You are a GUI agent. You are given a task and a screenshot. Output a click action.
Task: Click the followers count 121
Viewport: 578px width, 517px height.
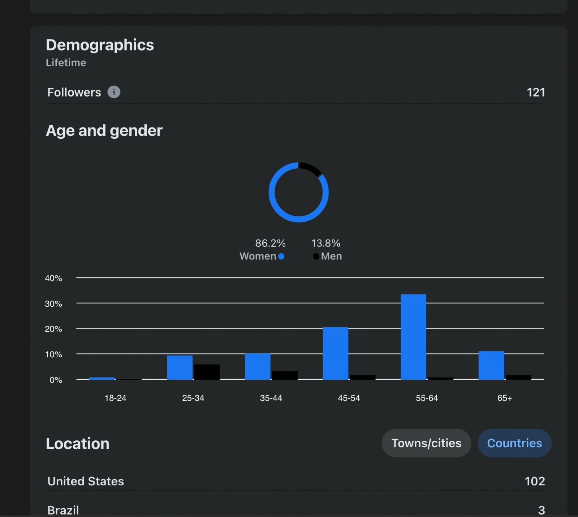click(536, 92)
